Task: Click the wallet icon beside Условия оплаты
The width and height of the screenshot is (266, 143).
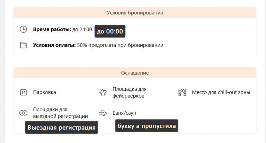Action: coord(24,45)
